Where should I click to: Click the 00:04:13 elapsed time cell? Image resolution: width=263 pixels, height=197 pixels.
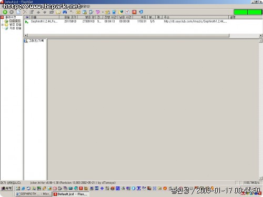point(109,22)
